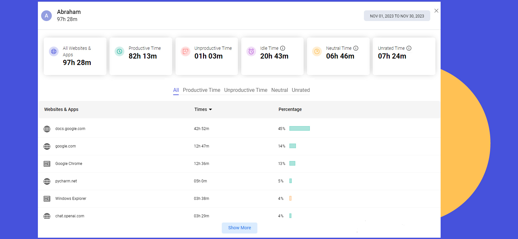
Task: Click the 03h 38m time value
Action: [201, 199]
